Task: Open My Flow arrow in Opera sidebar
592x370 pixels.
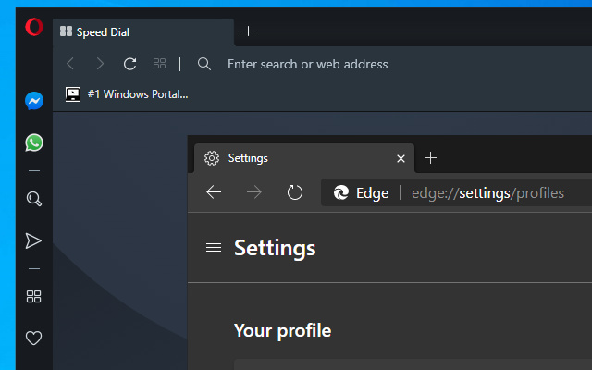Action: pos(33,240)
